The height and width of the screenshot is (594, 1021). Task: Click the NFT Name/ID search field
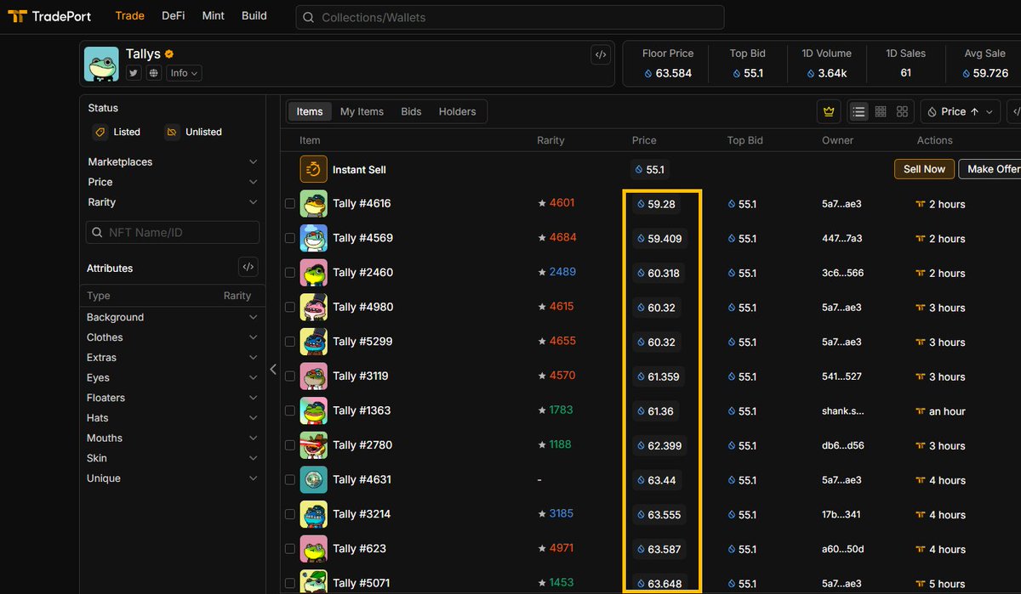173,233
